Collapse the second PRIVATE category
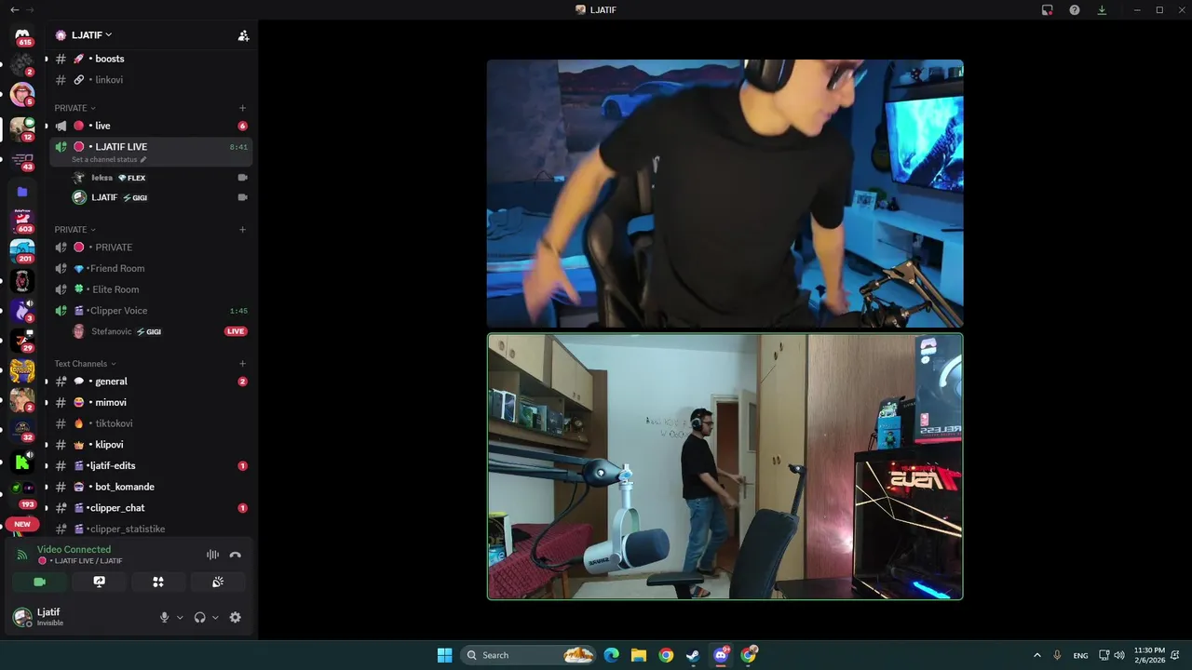The height and width of the screenshot is (670, 1192). (x=74, y=229)
